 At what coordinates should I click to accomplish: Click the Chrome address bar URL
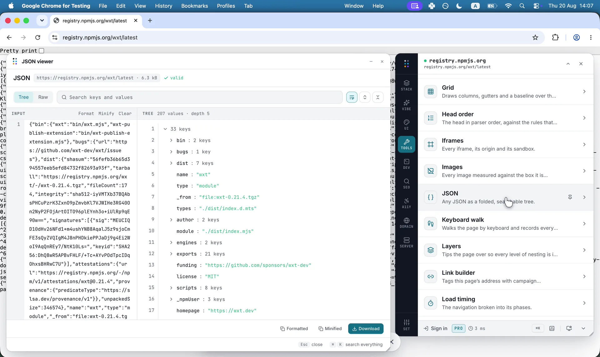point(100,38)
